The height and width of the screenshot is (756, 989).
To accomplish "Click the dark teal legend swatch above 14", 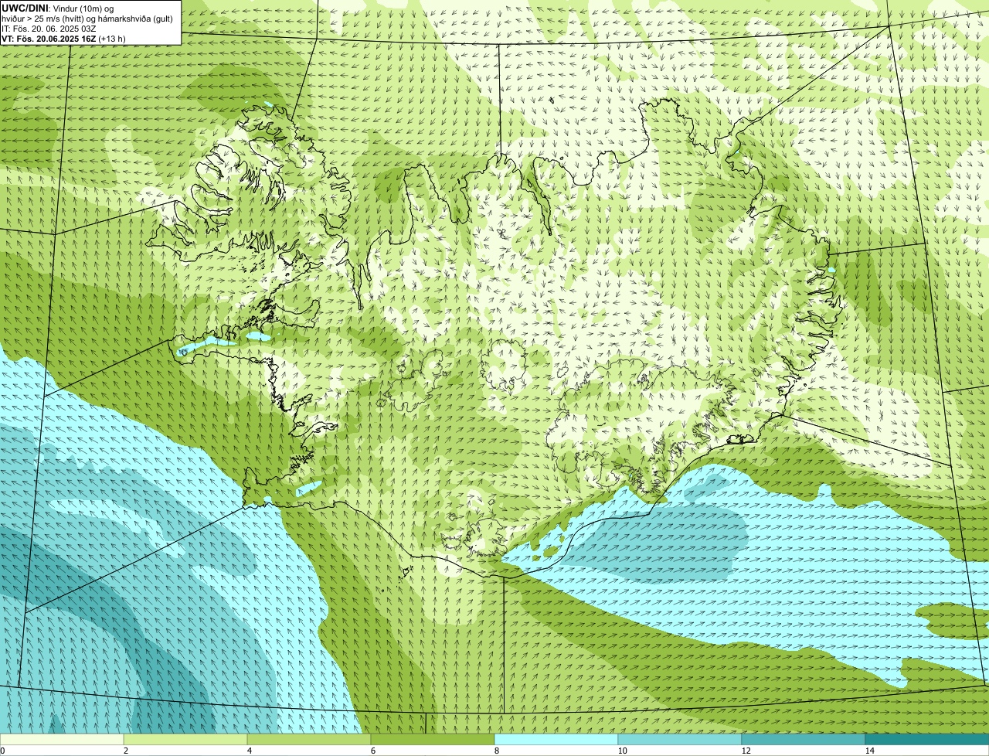I will pyautogui.click(x=927, y=739).
